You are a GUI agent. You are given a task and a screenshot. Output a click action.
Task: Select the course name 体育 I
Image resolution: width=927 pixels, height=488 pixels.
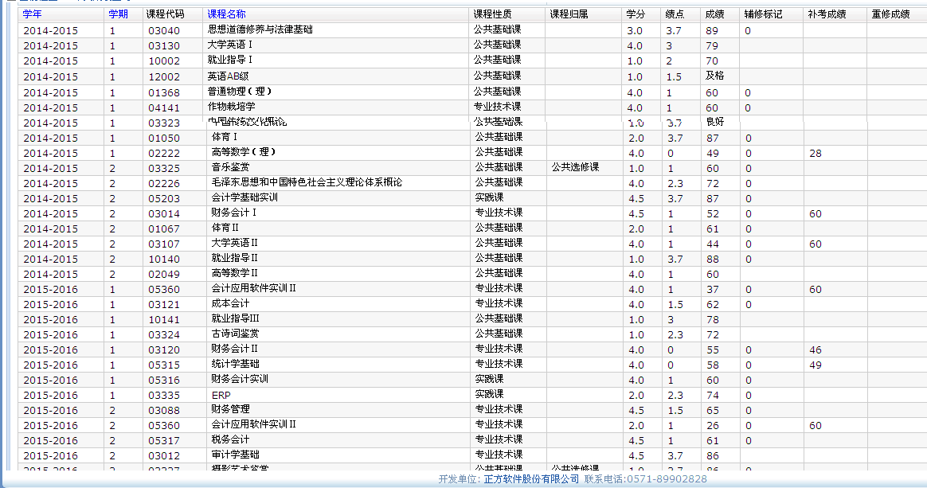[225, 137]
